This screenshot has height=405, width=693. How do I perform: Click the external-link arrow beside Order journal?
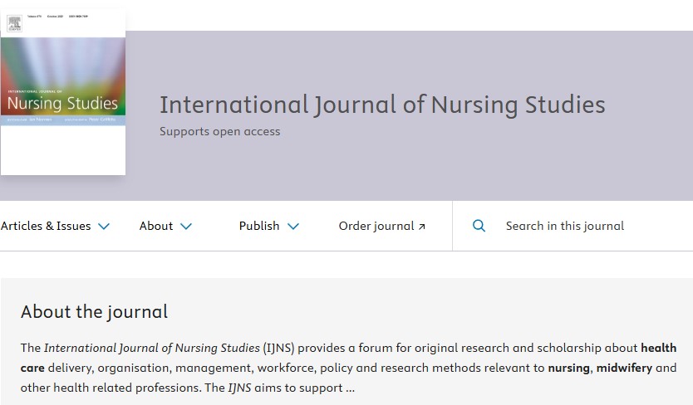422,227
